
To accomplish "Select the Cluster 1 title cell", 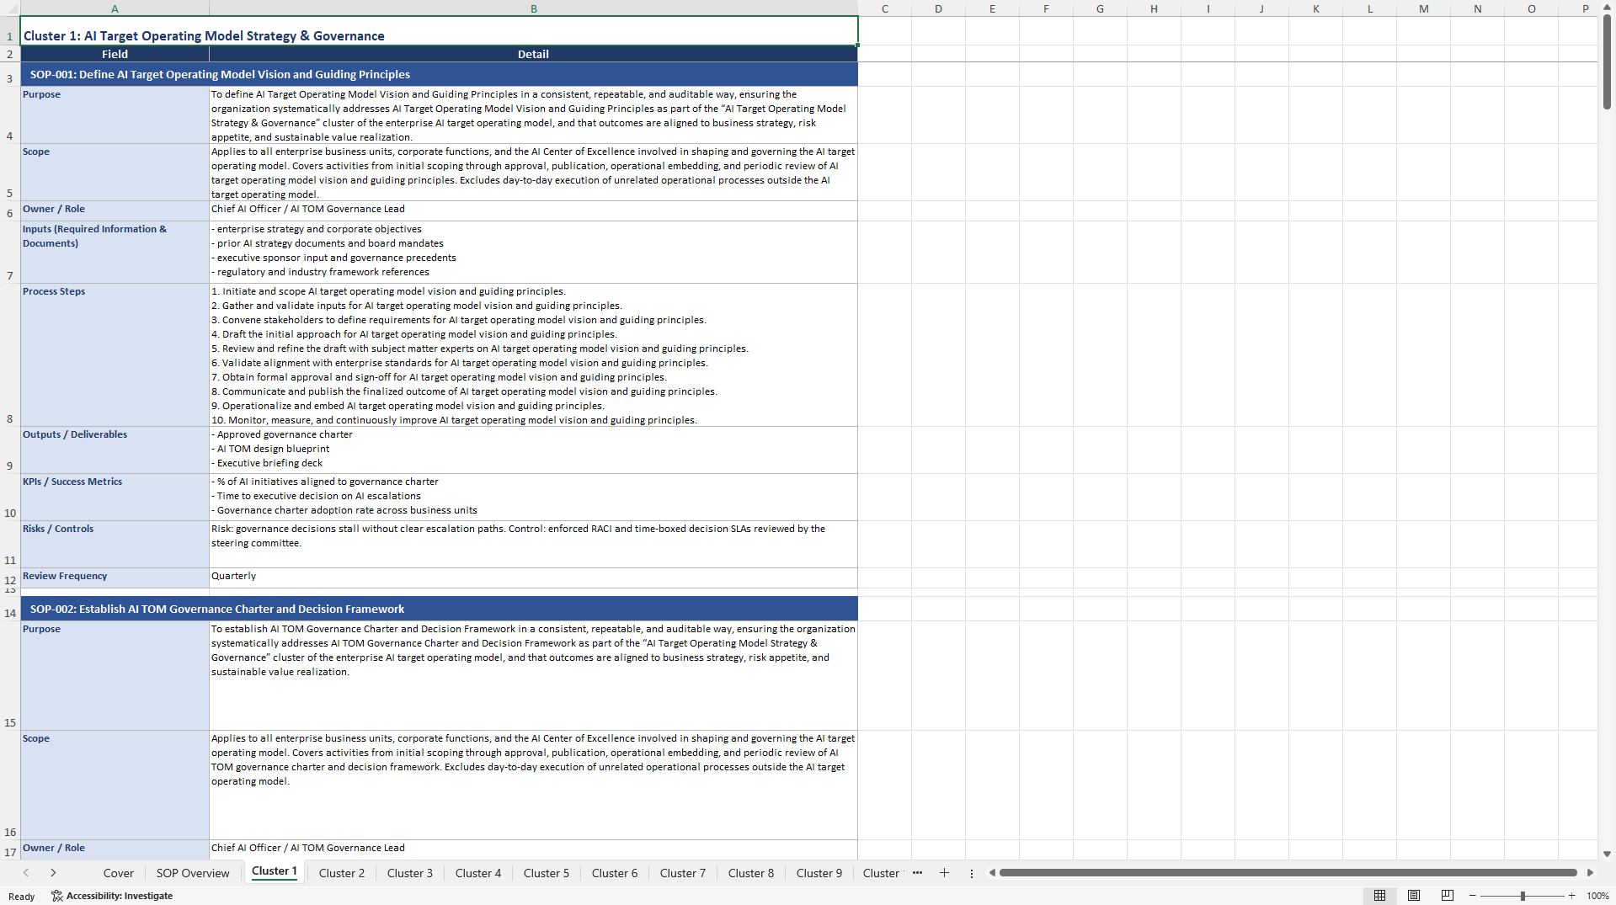I will pyautogui.click(x=439, y=31).
